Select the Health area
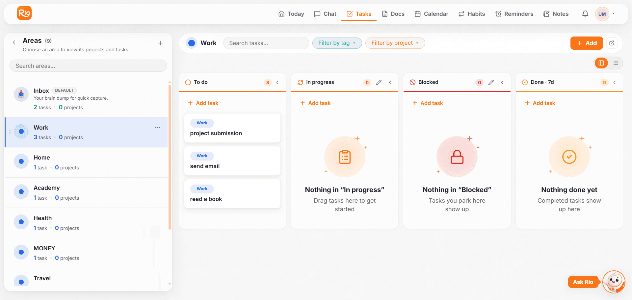The image size is (632, 300). pos(86,223)
